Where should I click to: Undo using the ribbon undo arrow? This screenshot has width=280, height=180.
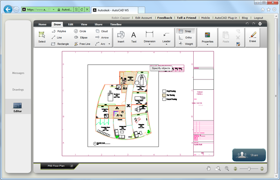point(247,24)
